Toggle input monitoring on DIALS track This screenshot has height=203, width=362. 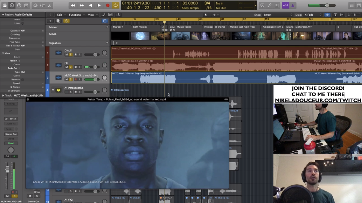(x=80, y=55)
